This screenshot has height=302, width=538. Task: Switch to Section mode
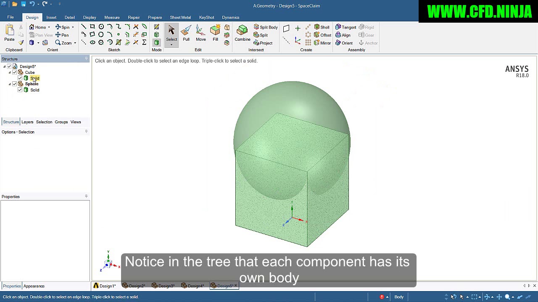156,35
